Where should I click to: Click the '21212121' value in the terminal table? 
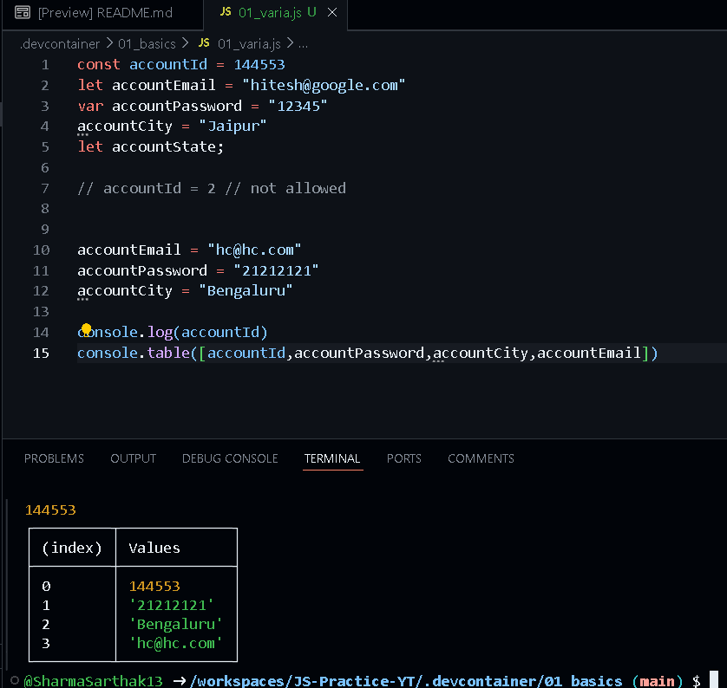(172, 606)
